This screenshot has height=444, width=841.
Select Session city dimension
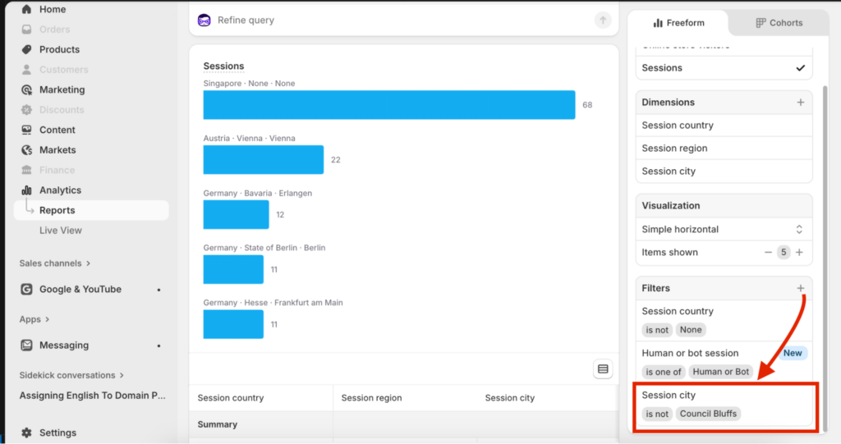(724, 172)
